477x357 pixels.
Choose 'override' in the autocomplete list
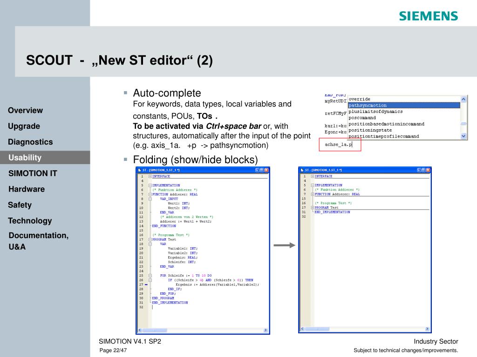[x=404, y=99]
